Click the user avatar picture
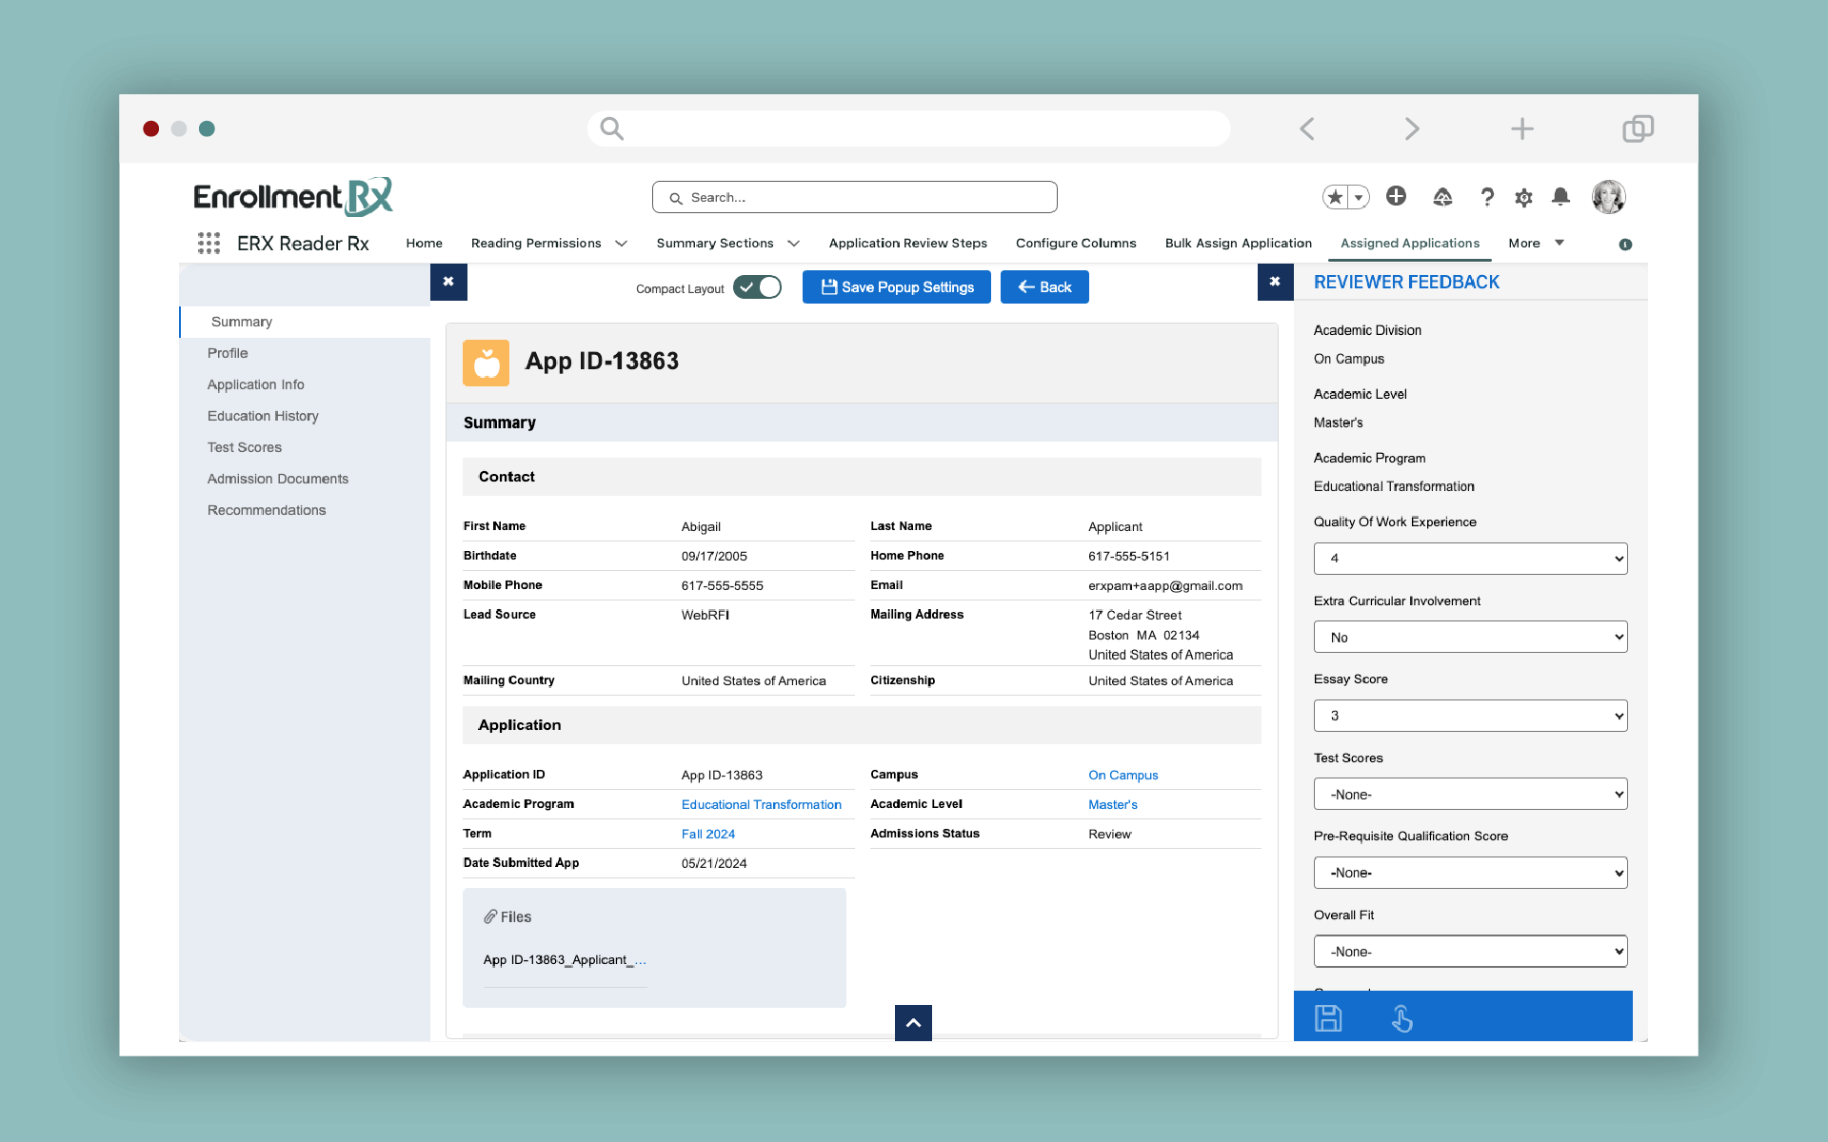Image resolution: width=1828 pixels, height=1142 pixels. pos(1608,197)
